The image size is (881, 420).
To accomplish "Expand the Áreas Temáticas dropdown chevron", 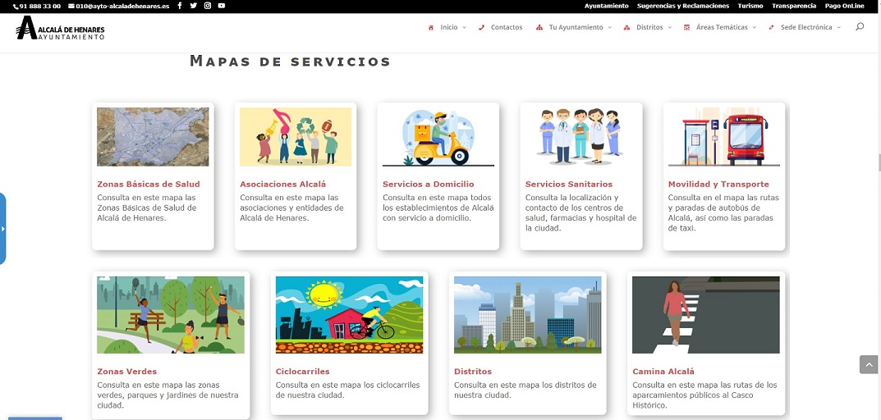I will [x=754, y=28].
